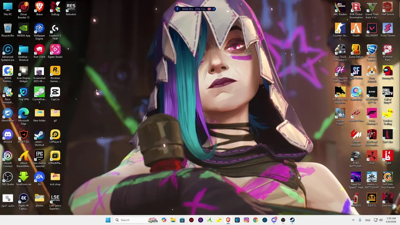Launch Advanced SystemCare
Screen dimensions: 400x225
8,53
